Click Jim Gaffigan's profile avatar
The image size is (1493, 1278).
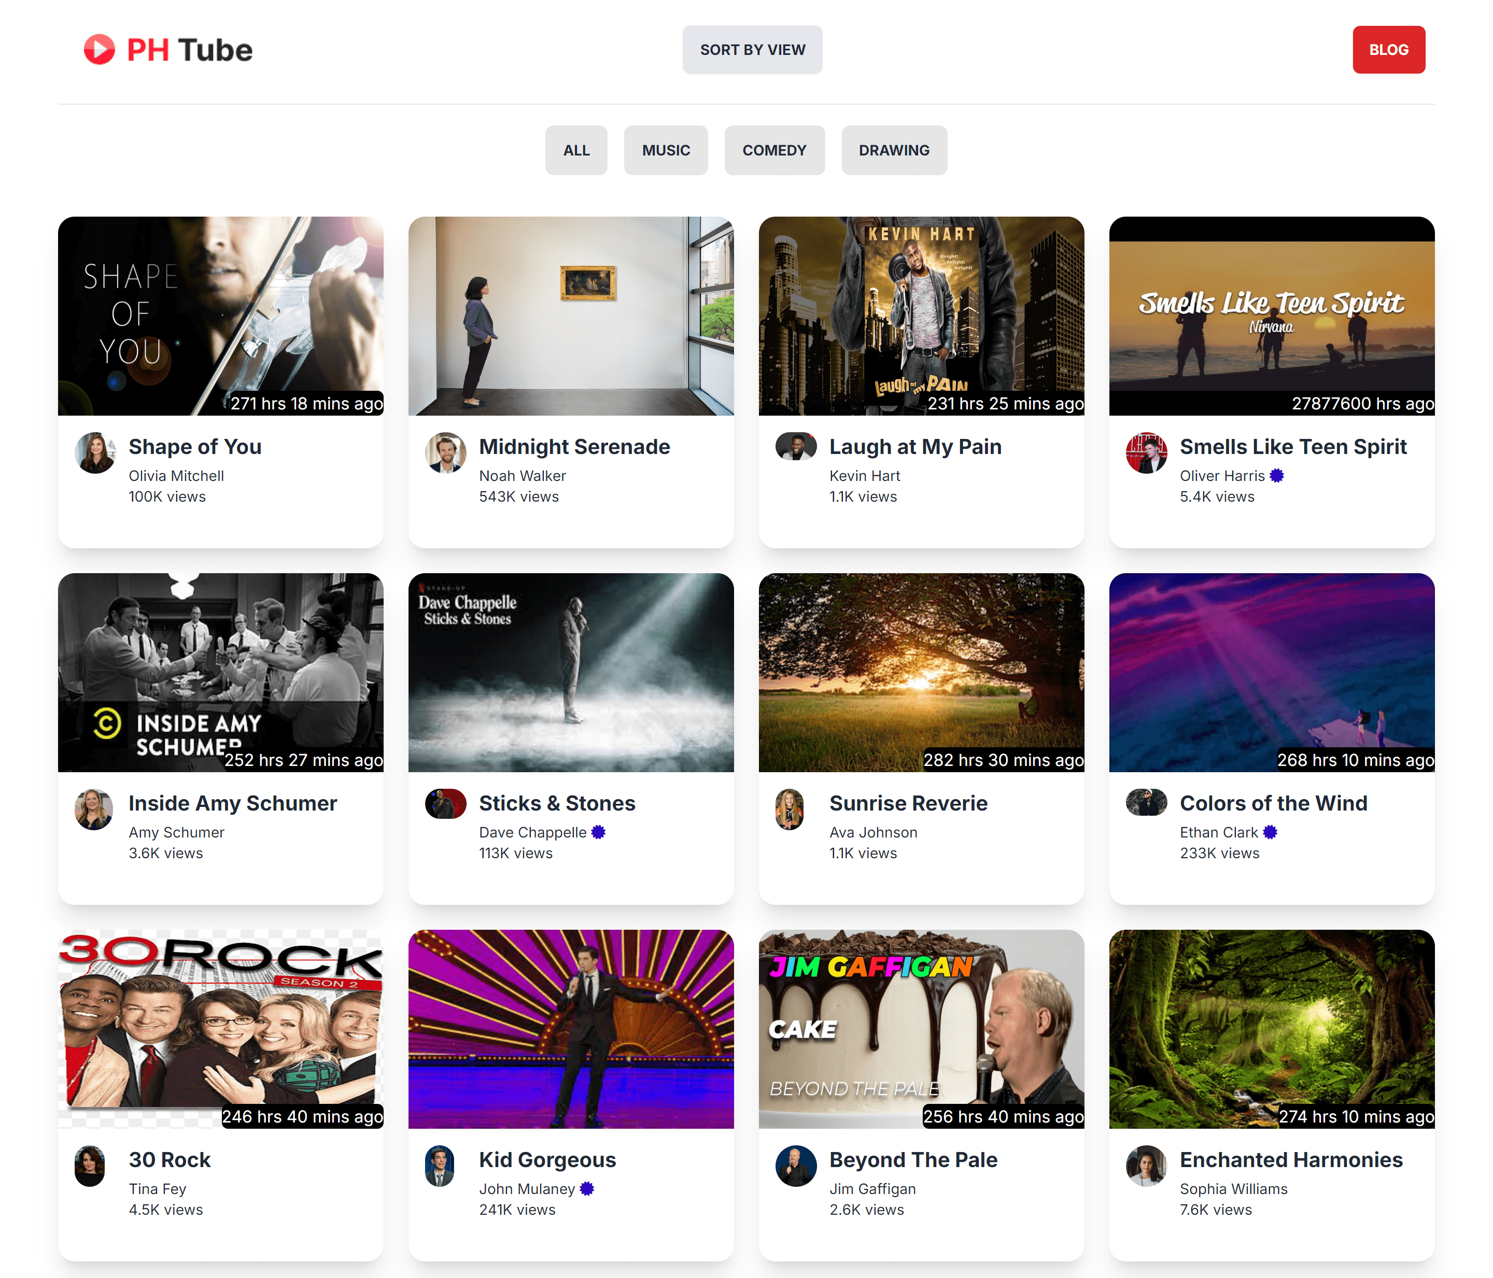tap(796, 1167)
